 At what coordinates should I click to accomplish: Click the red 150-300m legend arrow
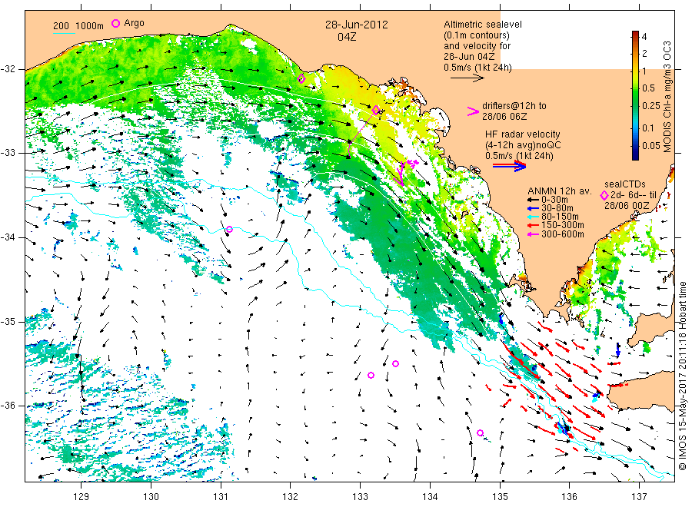(x=534, y=225)
